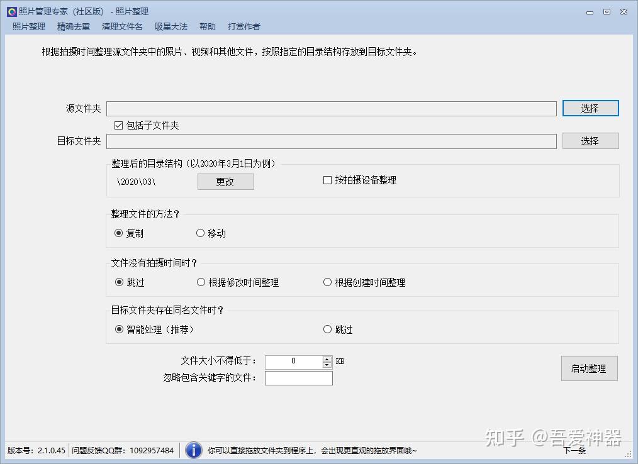Increase file size with spinner up arrow
Image resolution: width=638 pixels, height=464 pixels.
(327, 358)
